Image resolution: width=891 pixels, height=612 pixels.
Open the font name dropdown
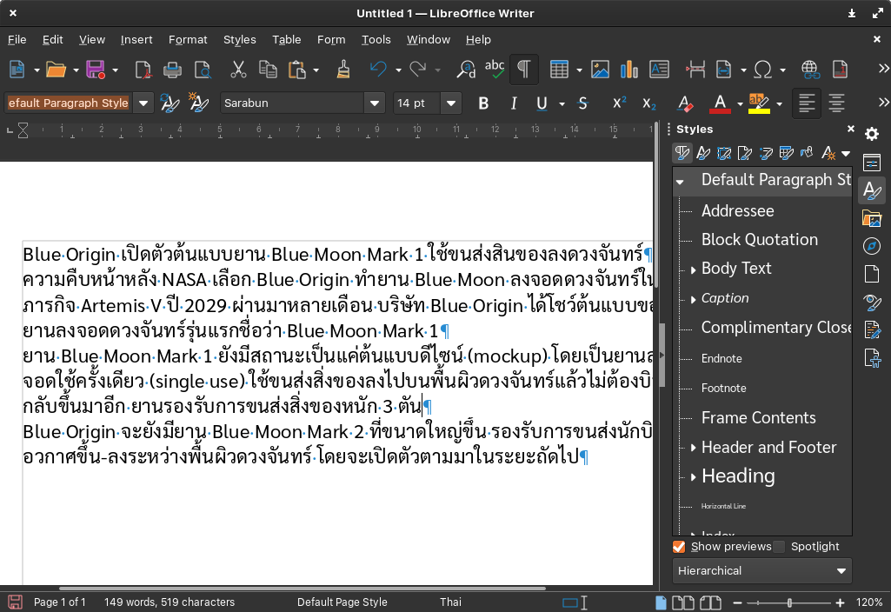click(375, 103)
